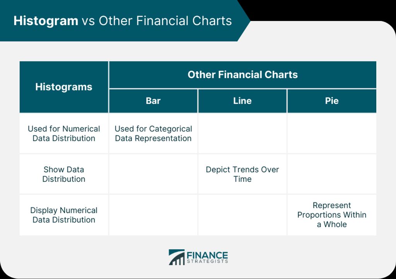Click the empty Line cell in first row
This screenshot has height=279, width=396.
242,134
